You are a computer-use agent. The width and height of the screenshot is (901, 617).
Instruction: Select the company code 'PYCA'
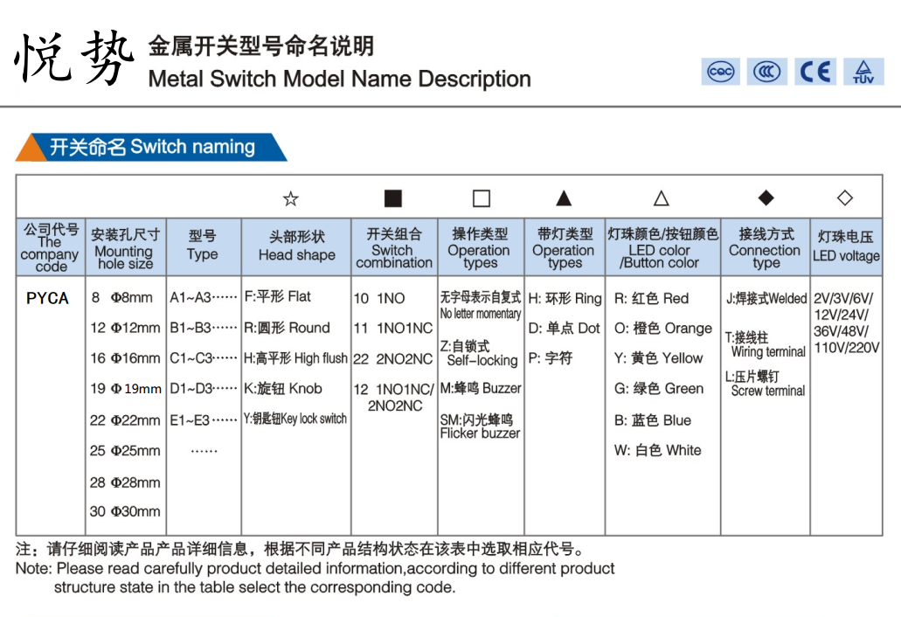(48, 298)
